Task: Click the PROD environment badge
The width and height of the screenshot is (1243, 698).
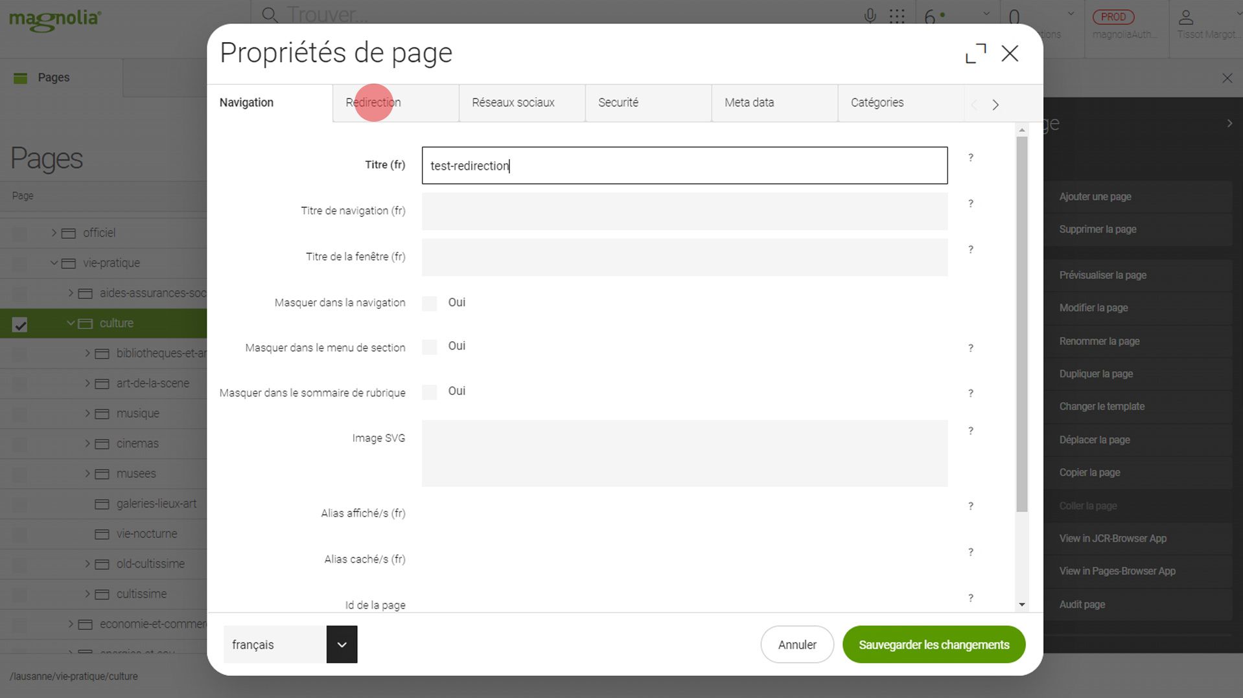Action: coord(1113,17)
